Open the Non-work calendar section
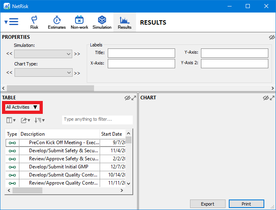The height and width of the screenshot is (210, 276). pos(79,22)
